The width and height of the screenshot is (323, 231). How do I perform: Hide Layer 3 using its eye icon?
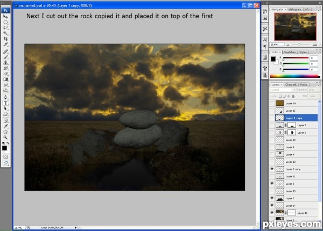tap(272, 184)
